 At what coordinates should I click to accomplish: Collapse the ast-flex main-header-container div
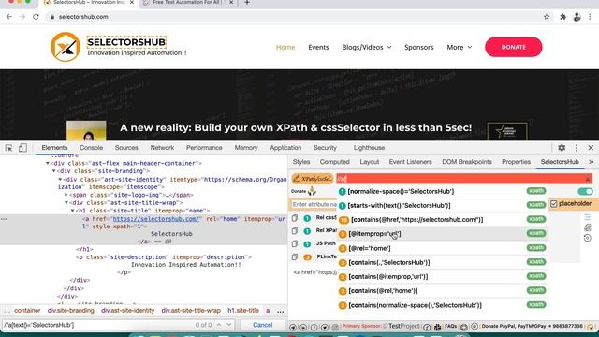[x=48, y=163]
